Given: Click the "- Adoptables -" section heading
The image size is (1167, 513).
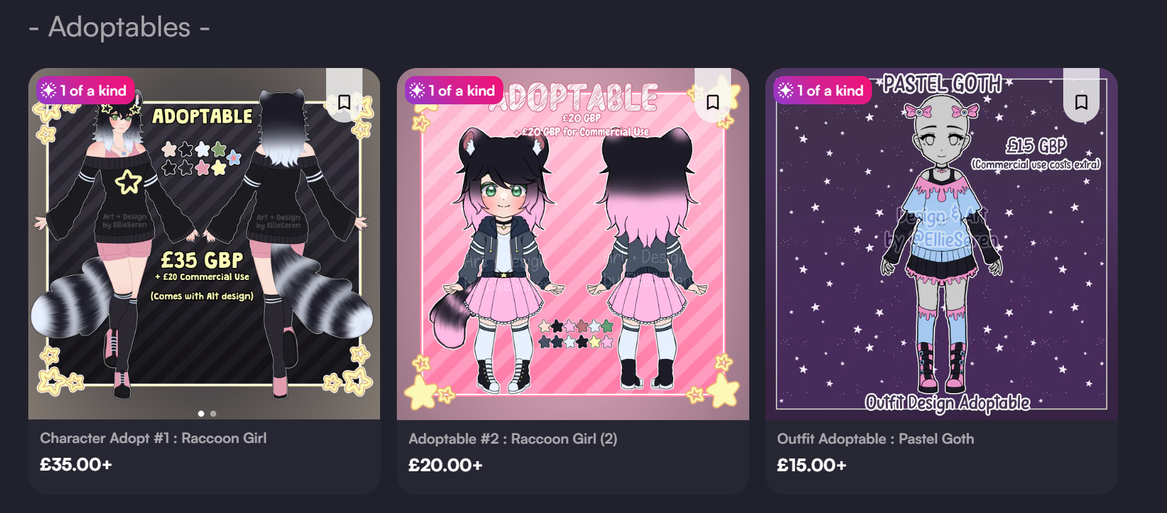Looking at the screenshot, I should pos(119,28).
